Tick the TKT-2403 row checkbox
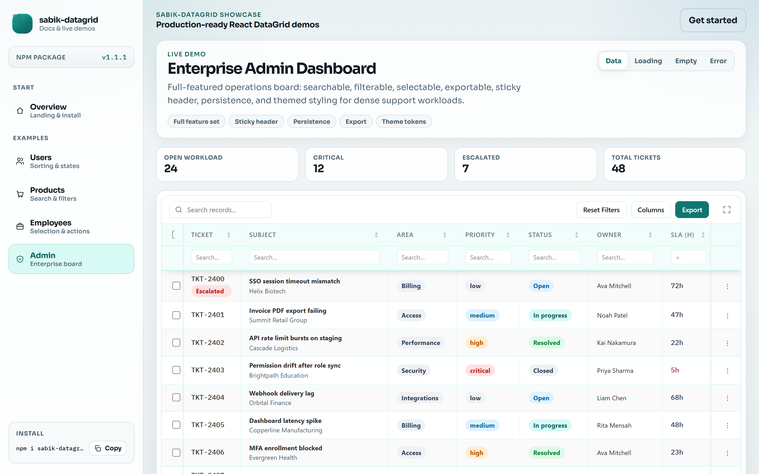Viewport: 759px width, 474px height. (x=176, y=370)
